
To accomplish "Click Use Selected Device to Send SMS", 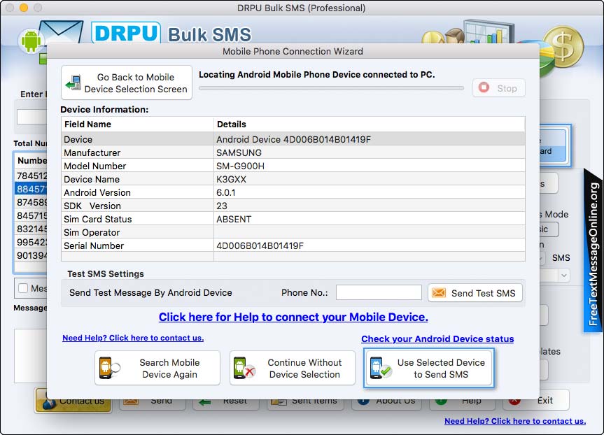I will [429, 368].
